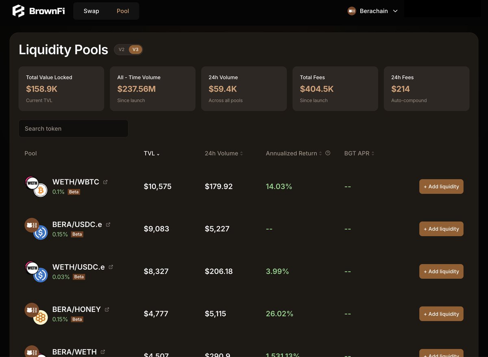Open the Swap tab

(x=91, y=11)
